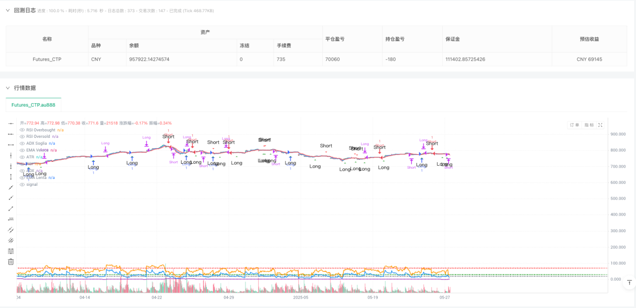The image size is (636, 308).
Task: Click the CNY currency cell
Action: (x=107, y=59)
